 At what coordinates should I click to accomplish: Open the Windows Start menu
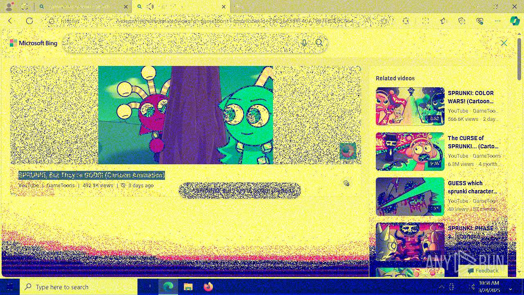click(x=10, y=287)
